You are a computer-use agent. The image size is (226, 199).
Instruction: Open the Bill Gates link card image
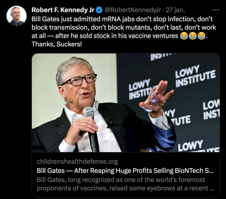[x=126, y=103]
